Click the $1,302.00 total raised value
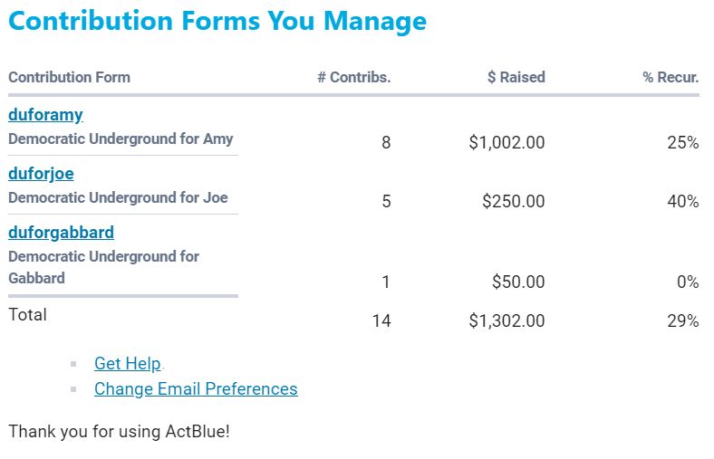 [x=507, y=320]
